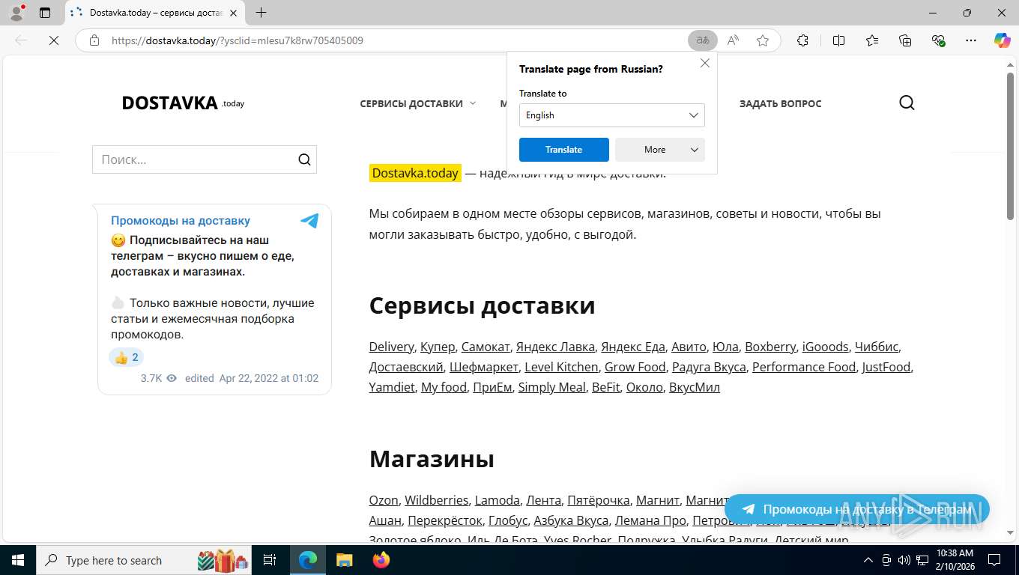
Task: Open Task View on the taskbar
Action: [270, 560]
